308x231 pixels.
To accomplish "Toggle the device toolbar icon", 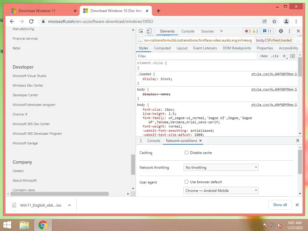I will 149,31.
